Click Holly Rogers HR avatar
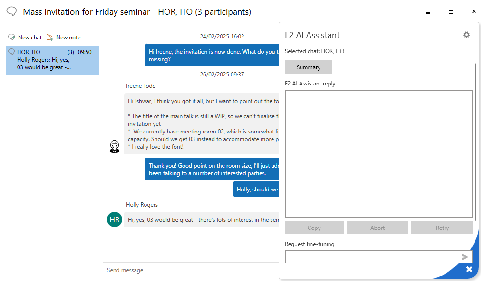This screenshot has width=485, height=285. (x=115, y=219)
